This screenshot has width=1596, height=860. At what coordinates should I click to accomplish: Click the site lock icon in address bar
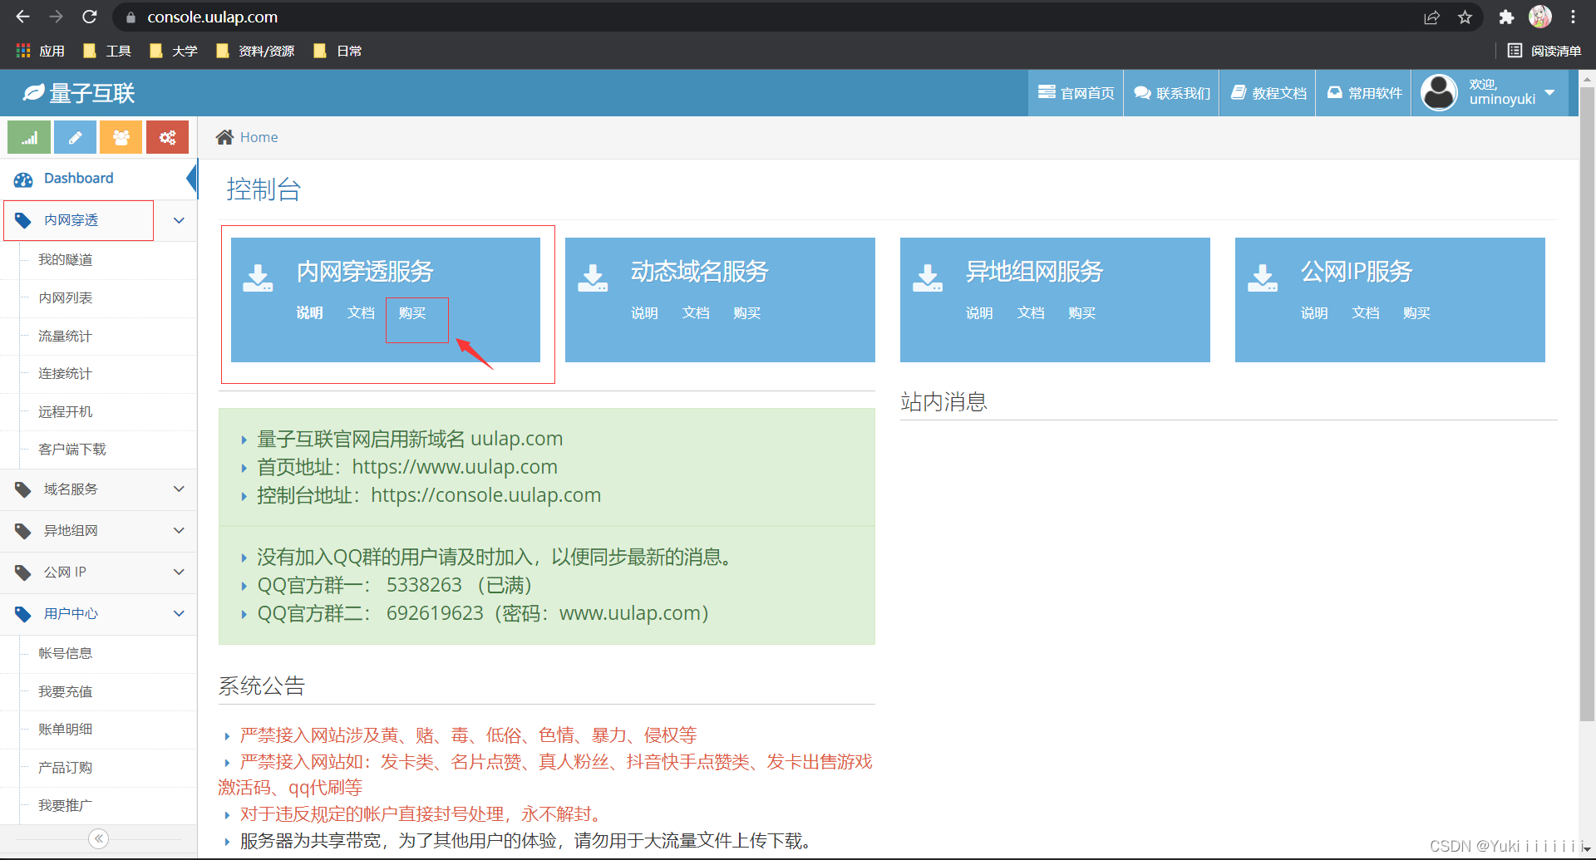131,17
